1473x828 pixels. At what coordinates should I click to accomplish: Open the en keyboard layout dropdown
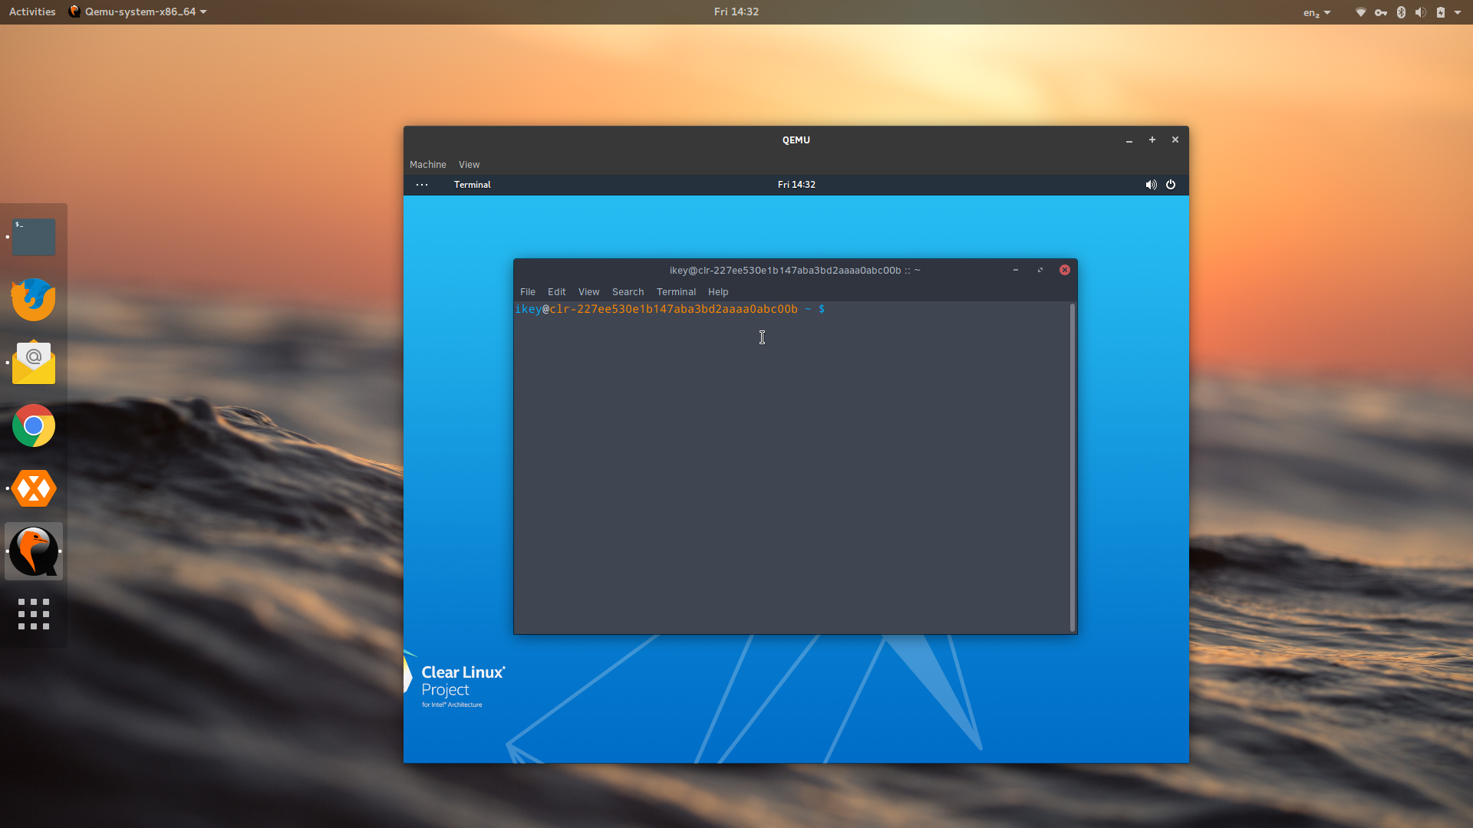point(1316,12)
